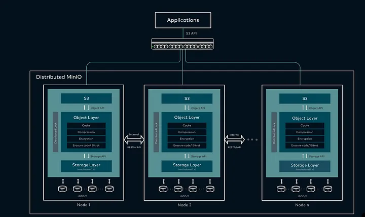
Task: Click the Object API label in Node 1
Action: (97, 108)
